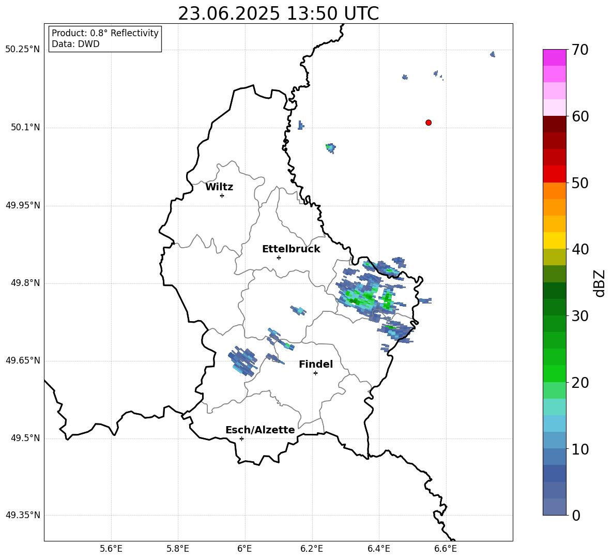612x559 pixels.
Task: Click the colorbar tick label 60
Action: click(580, 116)
